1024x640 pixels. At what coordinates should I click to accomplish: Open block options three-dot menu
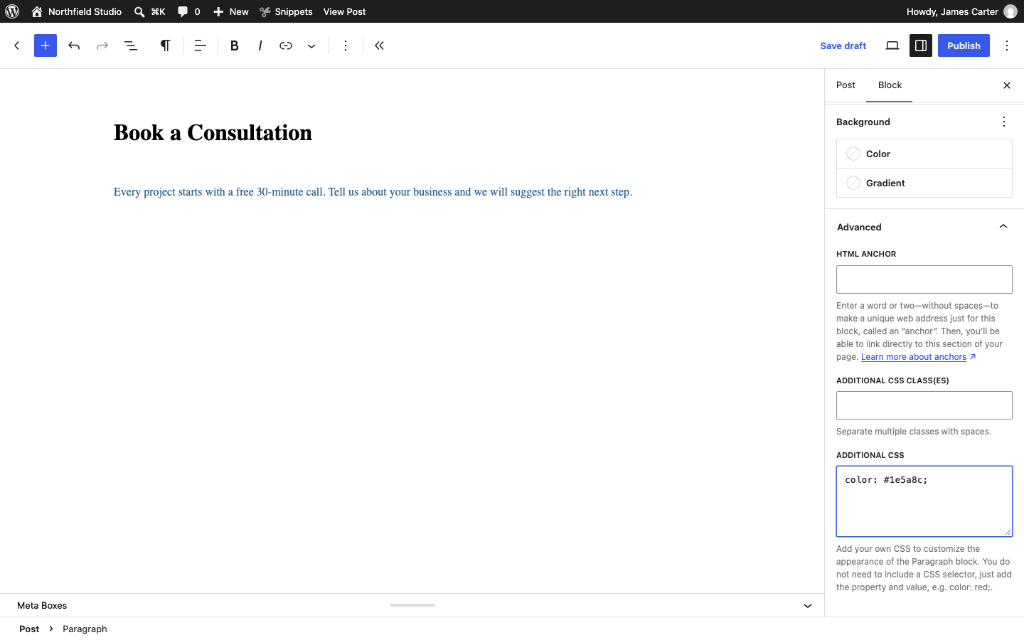click(346, 46)
